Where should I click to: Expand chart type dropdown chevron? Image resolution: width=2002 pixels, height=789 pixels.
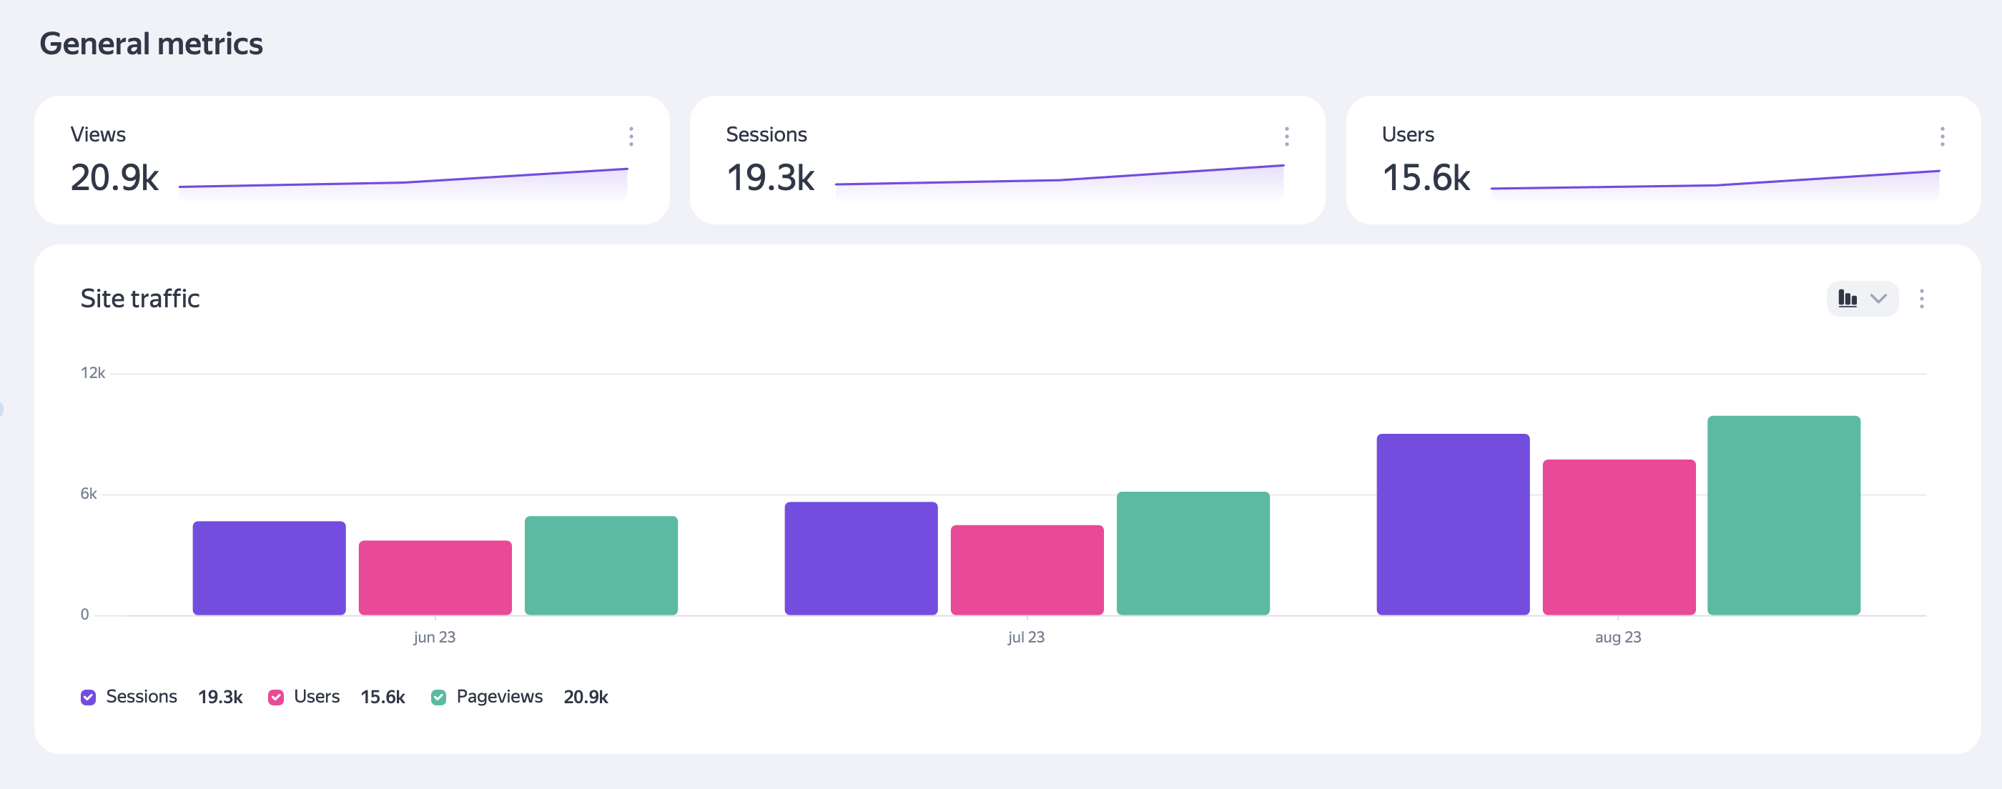(x=1878, y=299)
